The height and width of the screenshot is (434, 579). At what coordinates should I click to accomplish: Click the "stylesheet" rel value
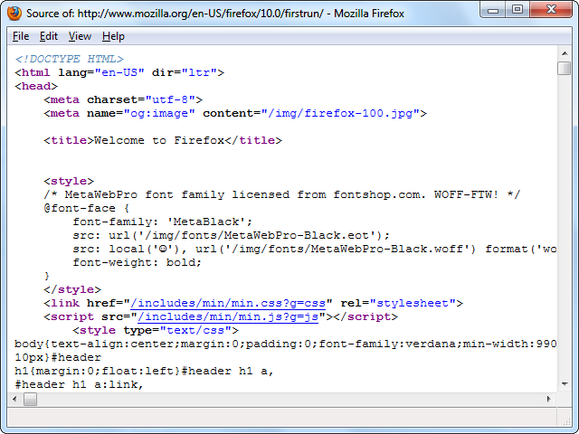(x=413, y=304)
